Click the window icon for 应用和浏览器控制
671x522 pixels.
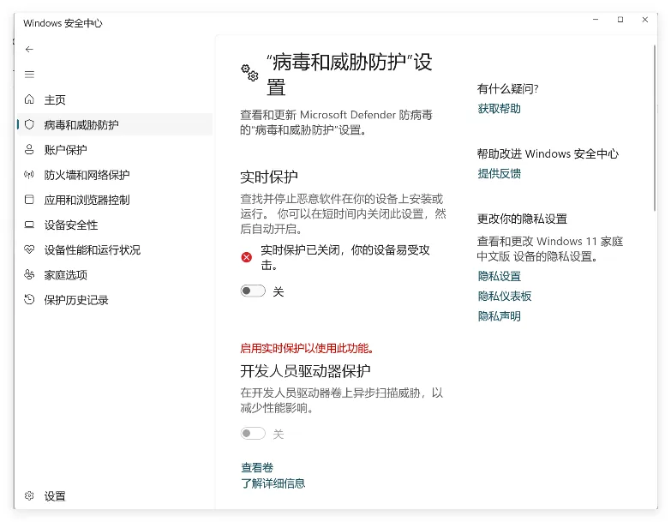(29, 200)
